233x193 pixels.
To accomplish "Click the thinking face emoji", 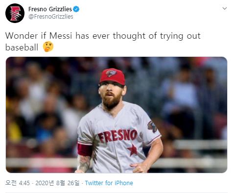I will tap(48, 47).
